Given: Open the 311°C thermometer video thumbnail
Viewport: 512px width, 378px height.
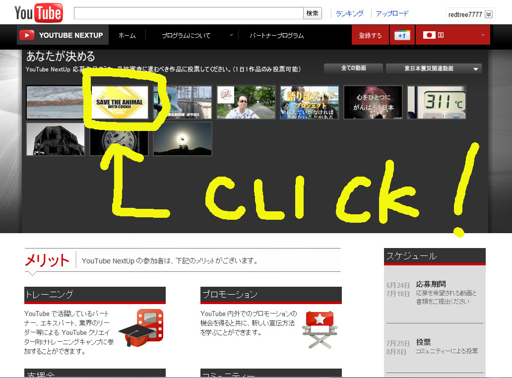Looking at the screenshot, I should pos(436,102).
